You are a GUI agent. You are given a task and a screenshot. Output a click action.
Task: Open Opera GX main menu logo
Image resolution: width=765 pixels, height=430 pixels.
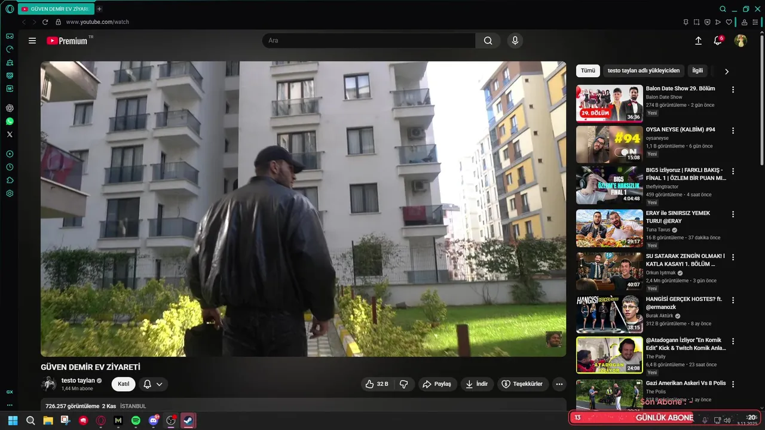point(10,9)
